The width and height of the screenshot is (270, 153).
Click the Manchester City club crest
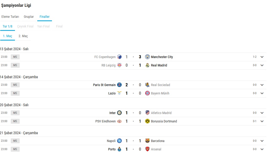(147, 57)
